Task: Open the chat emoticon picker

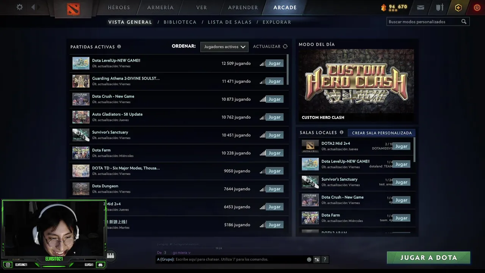Action: coord(309,259)
